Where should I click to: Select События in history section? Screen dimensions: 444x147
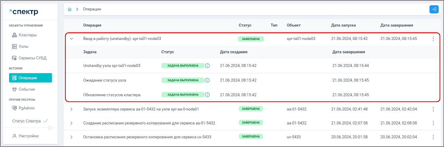(27, 89)
